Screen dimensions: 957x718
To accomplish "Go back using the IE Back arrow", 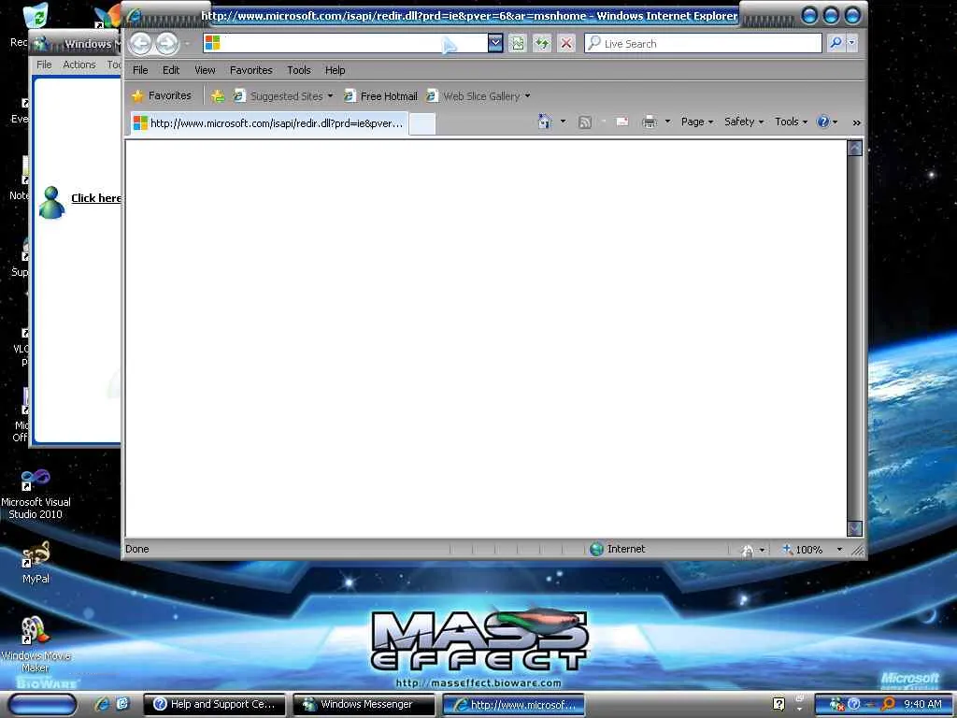I will click(140, 43).
